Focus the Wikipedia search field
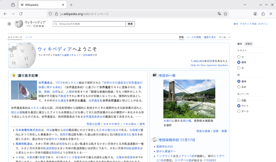 point(89,24)
